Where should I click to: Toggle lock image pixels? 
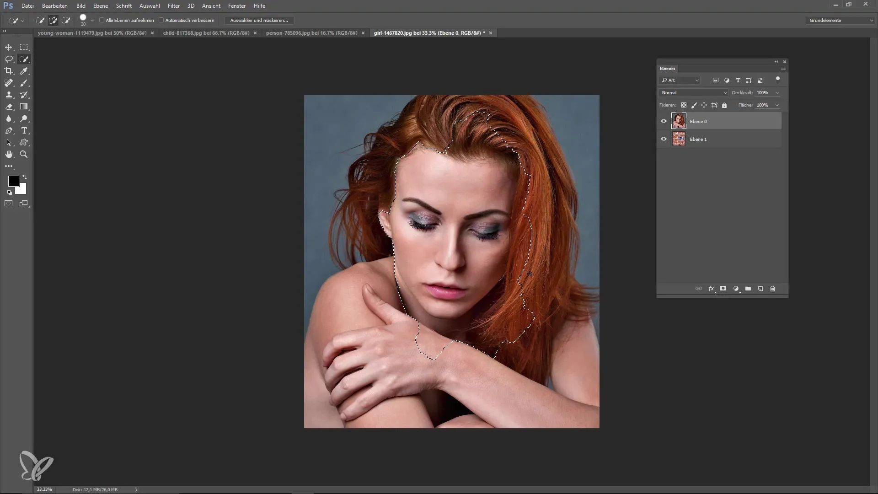[x=694, y=105]
